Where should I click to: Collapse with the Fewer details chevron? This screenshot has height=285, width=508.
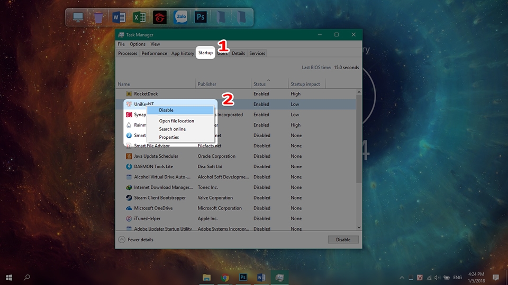click(122, 240)
